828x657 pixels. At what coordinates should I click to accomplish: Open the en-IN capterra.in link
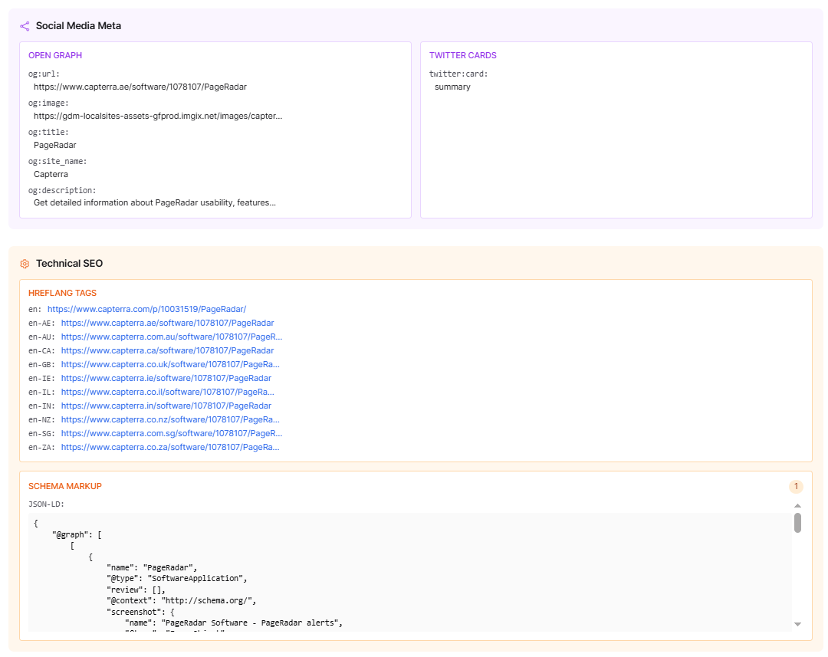166,405
